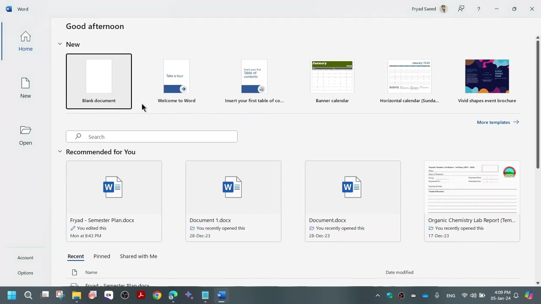The height and width of the screenshot is (304, 541).
Task: Switch to Shared with Me tab
Action: click(138, 256)
